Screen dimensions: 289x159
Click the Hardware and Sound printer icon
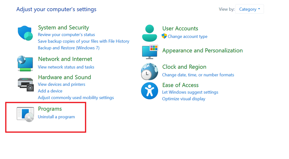26,85
